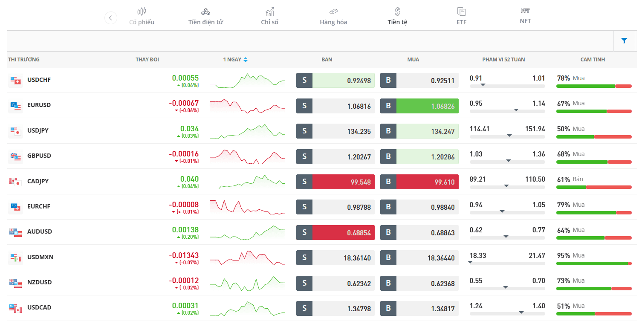The image size is (639, 324).
Task: Buy USDMXN at 18.36440
Action: click(x=419, y=258)
